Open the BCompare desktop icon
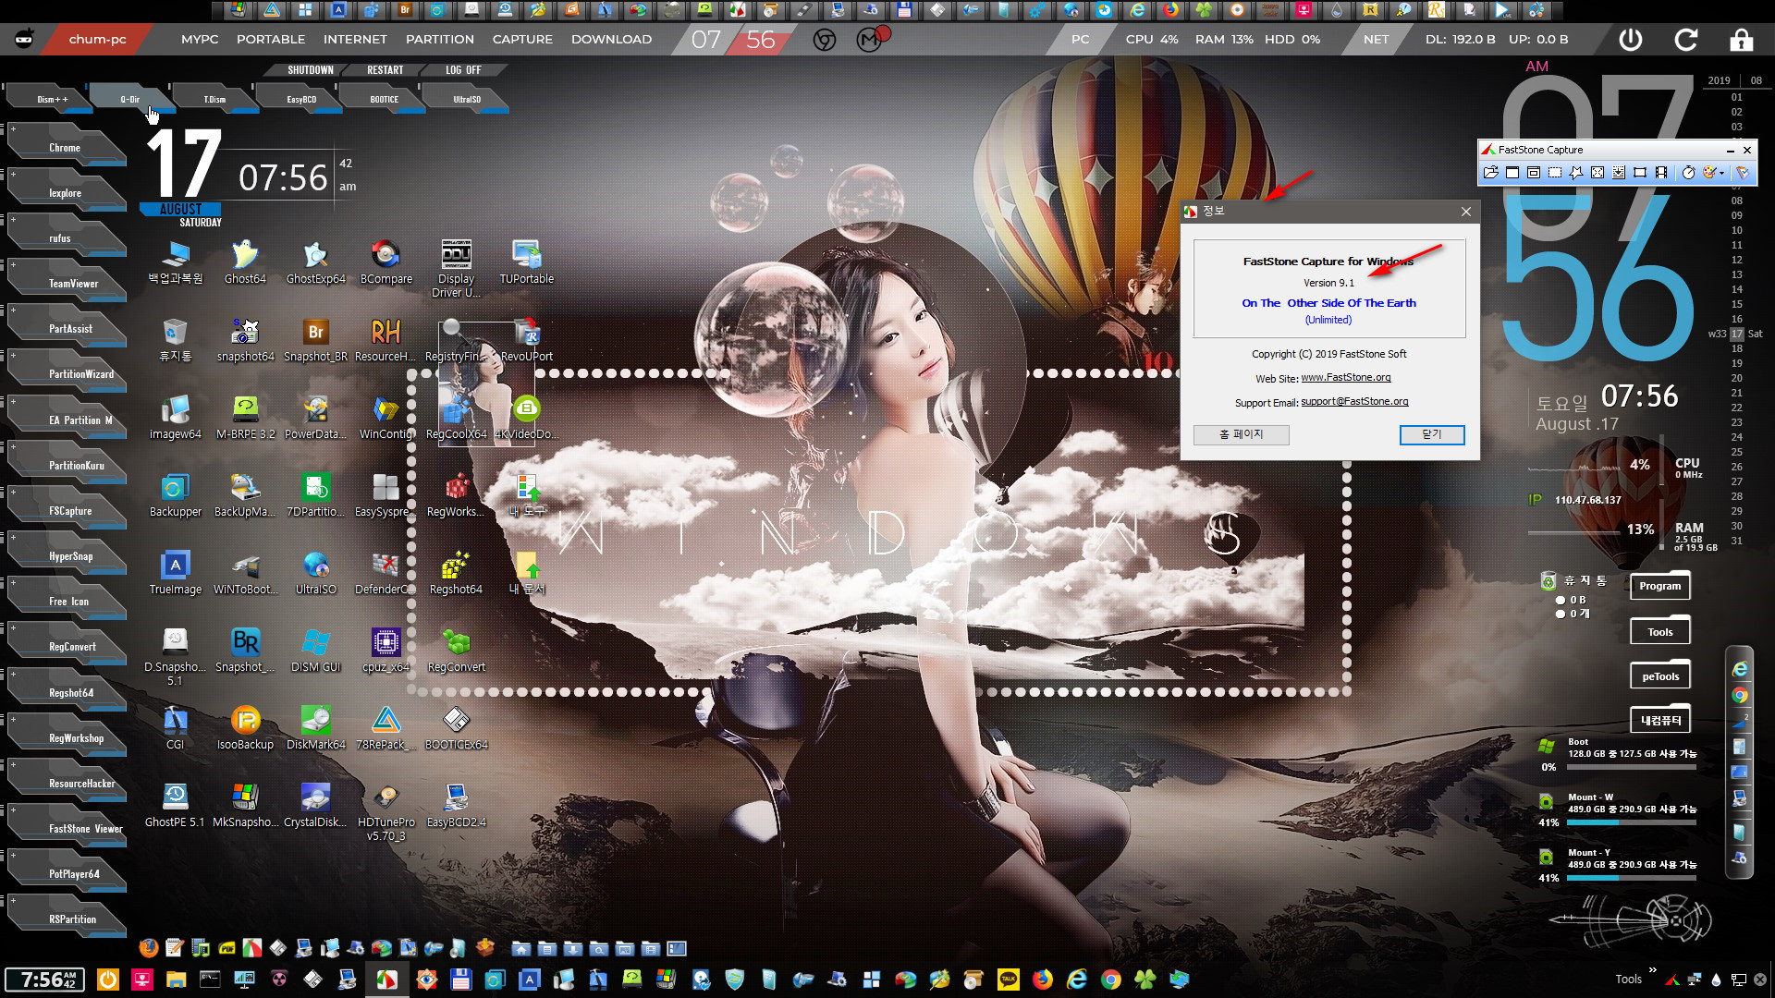The width and height of the screenshot is (1775, 998). [x=386, y=262]
